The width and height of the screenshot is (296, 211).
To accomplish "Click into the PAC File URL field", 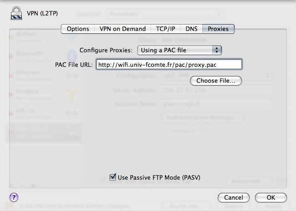I will click(x=169, y=65).
